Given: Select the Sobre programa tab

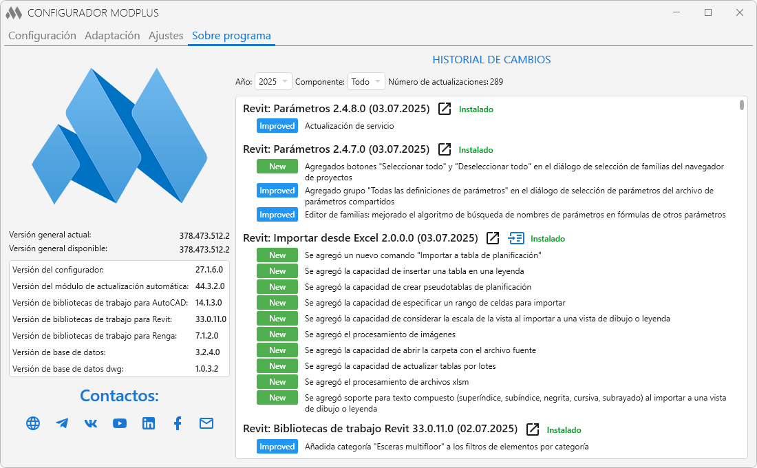Looking at the screenshot, I should [x=231, y=36].
